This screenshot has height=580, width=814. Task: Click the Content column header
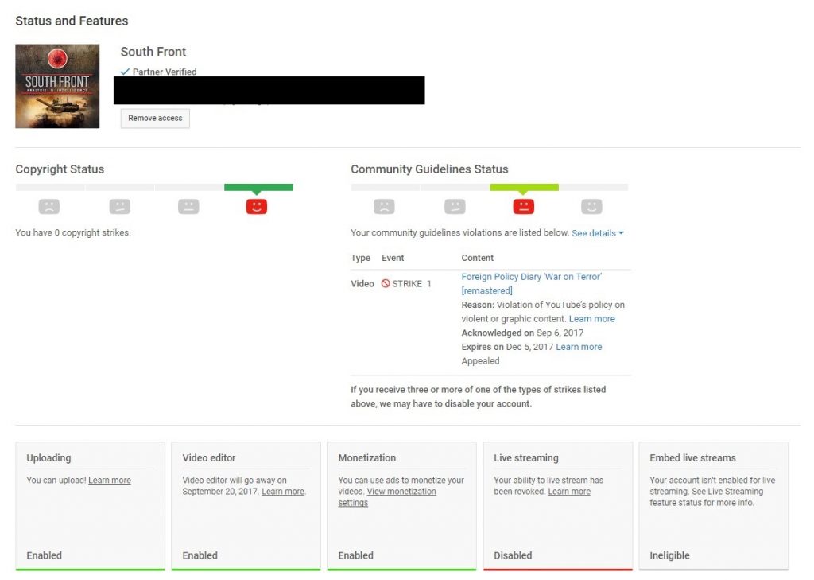click(478, 258)
